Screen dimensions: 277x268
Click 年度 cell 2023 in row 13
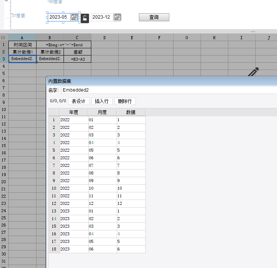pos(74,211)
